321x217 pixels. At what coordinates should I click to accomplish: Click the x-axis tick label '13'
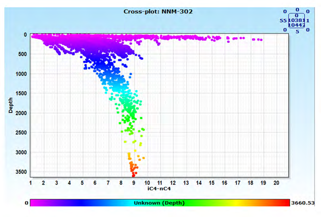186,183
